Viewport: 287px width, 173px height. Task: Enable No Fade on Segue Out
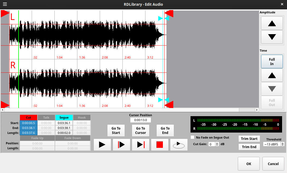192,137
